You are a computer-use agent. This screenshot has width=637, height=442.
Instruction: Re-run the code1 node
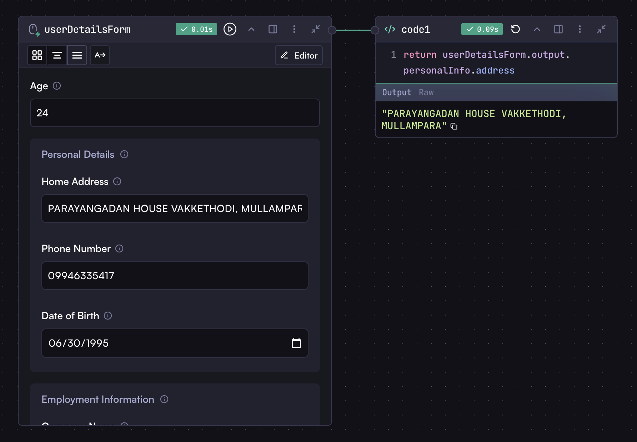516,29
